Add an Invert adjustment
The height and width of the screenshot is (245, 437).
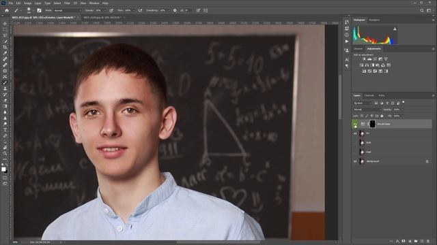pyautogui.click(x=364, y=71)
